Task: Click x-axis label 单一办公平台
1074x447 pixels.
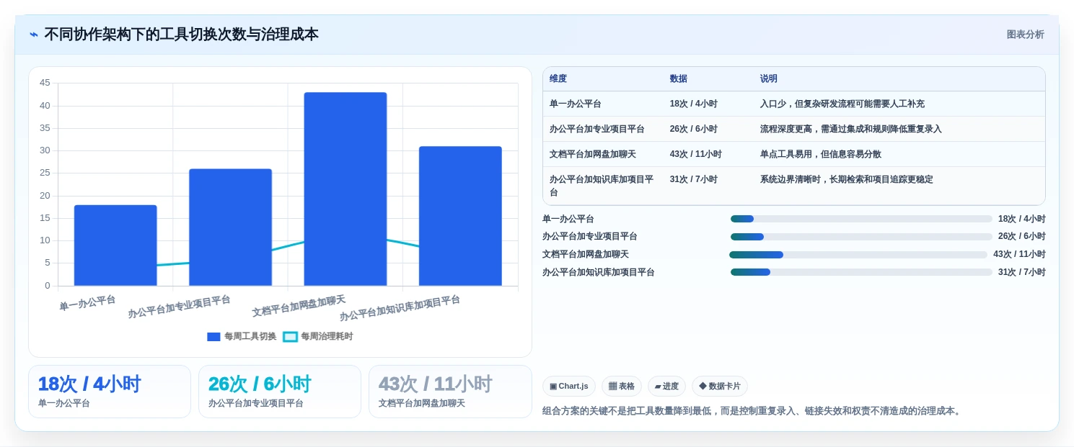Action: click(87, 302)
